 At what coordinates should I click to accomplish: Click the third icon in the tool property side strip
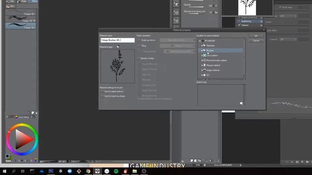coord(176,20)
